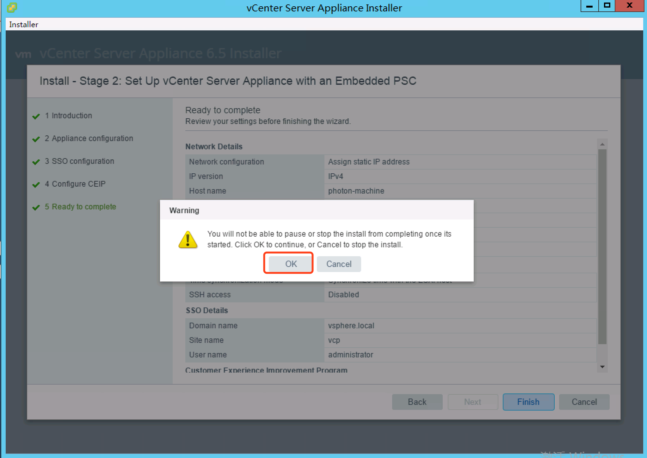Click the settings list vertical scrollbar thumb
Image resolution: width=647 pixels, height=458 pixels.
(602, 247)
